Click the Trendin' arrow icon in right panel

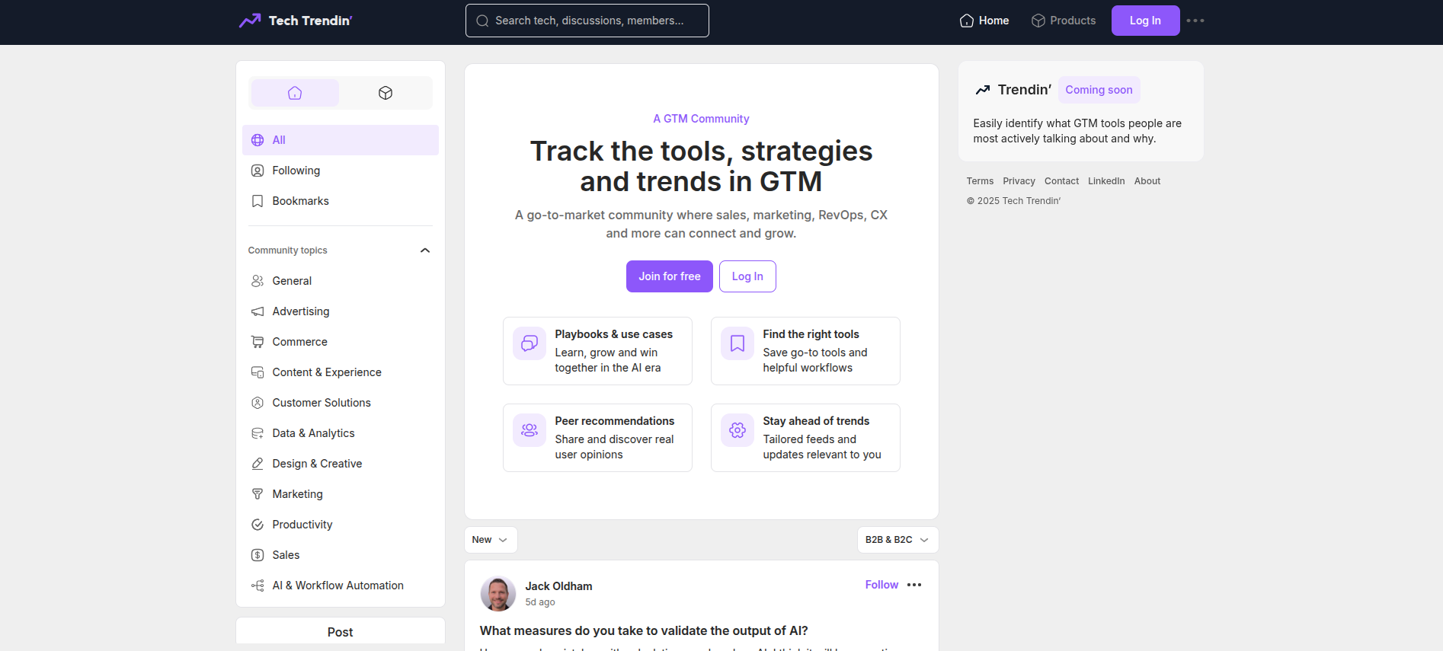(983, 90)
